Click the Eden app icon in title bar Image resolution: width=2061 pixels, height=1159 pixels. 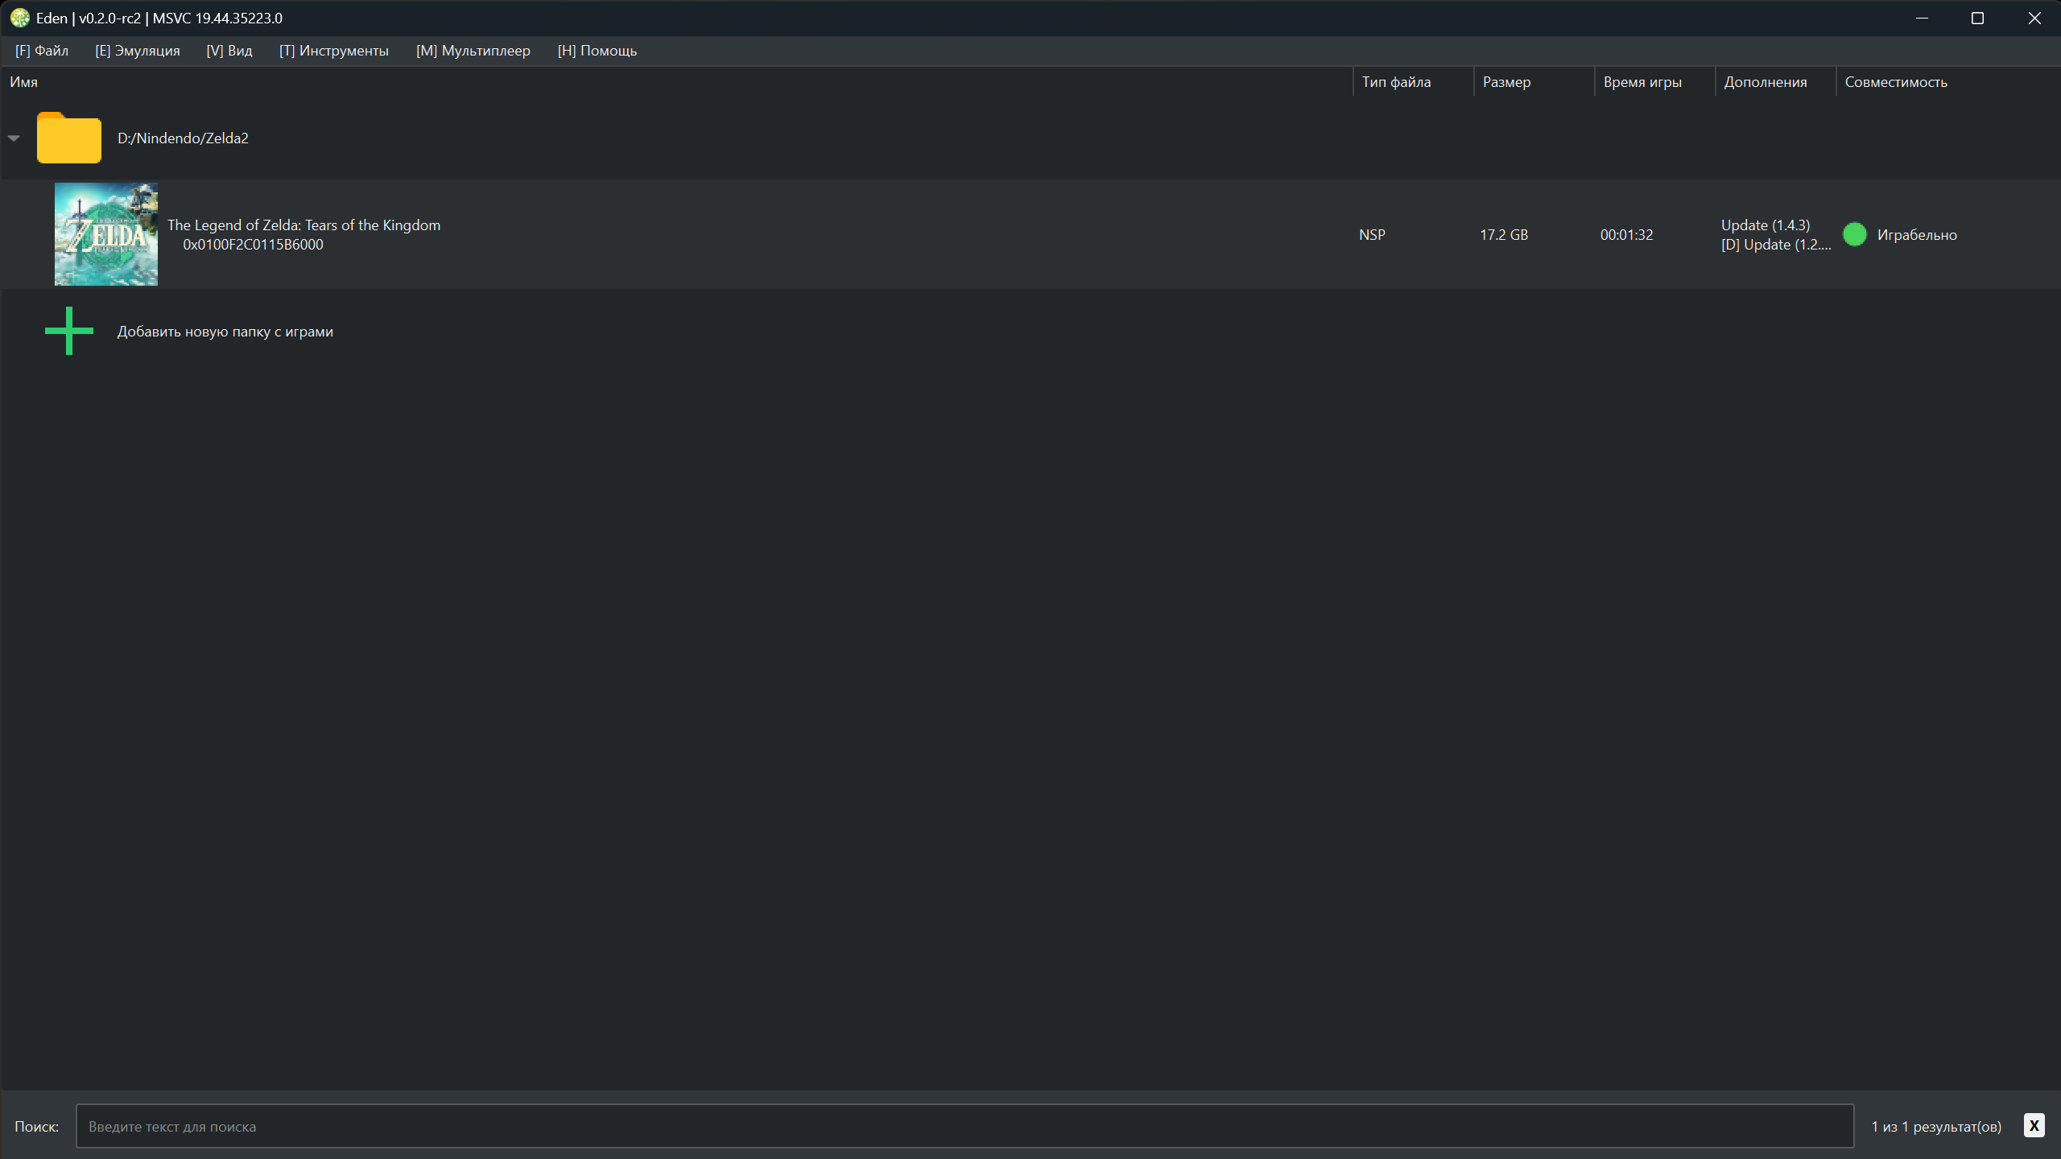20,18
